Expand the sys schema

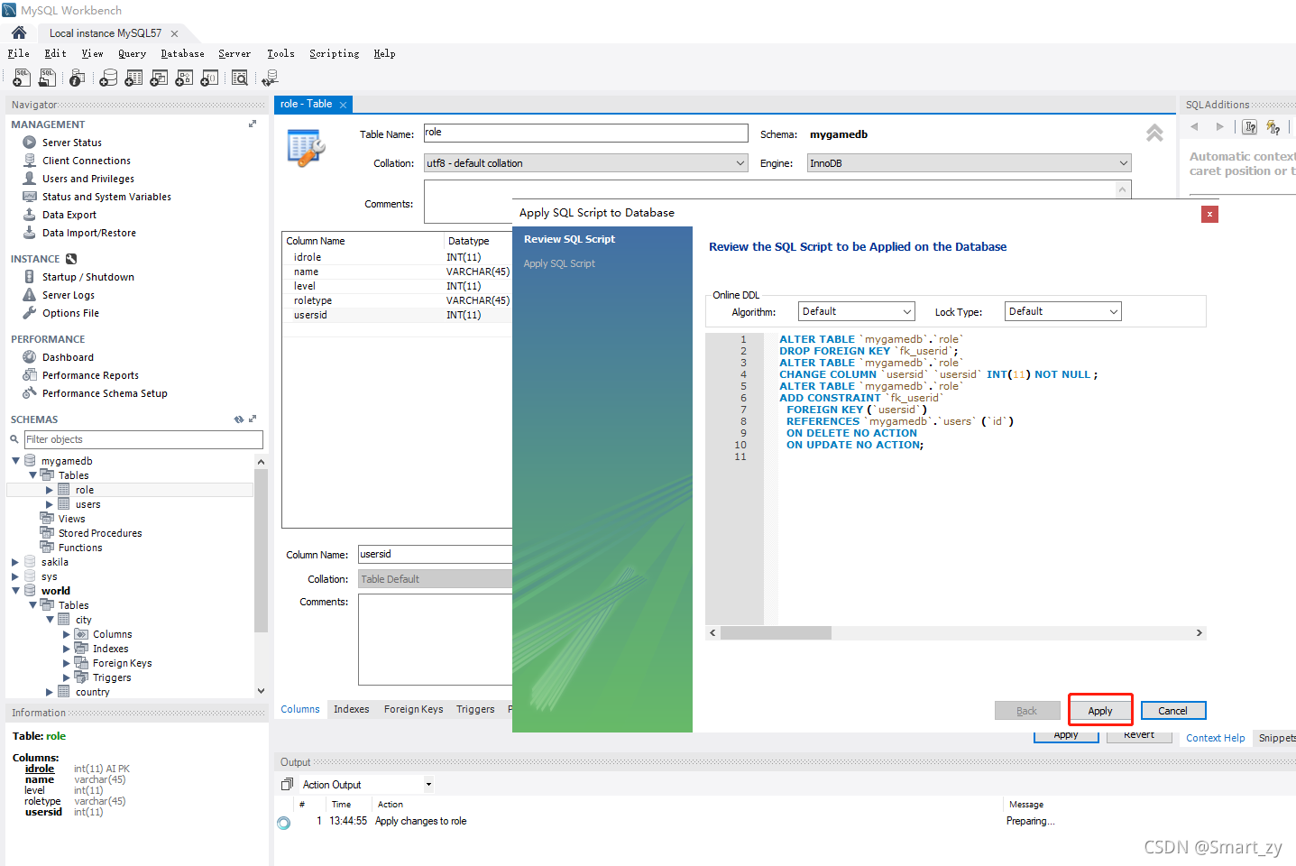click(15, 576)
